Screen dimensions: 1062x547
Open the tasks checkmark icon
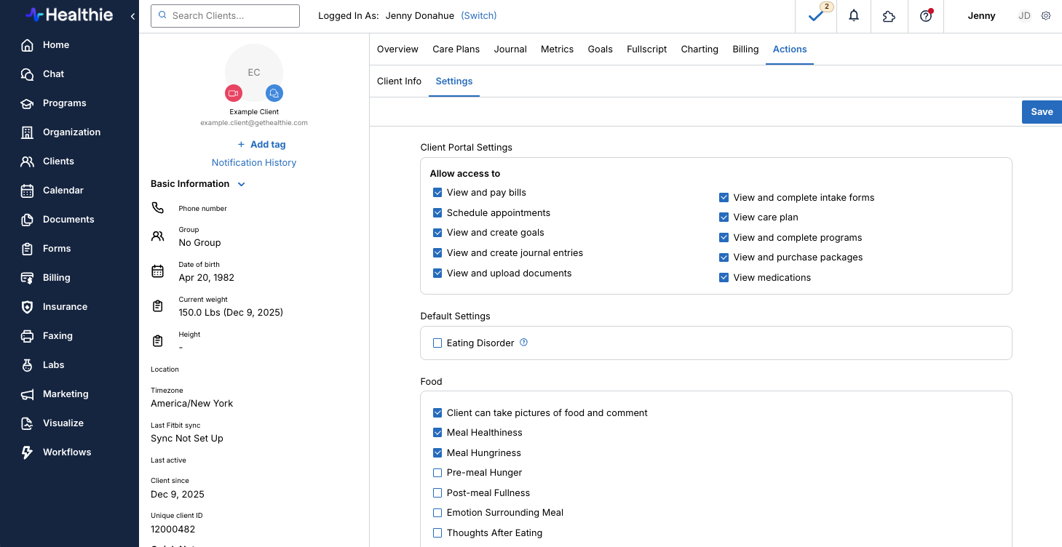[x=816, y=16]
